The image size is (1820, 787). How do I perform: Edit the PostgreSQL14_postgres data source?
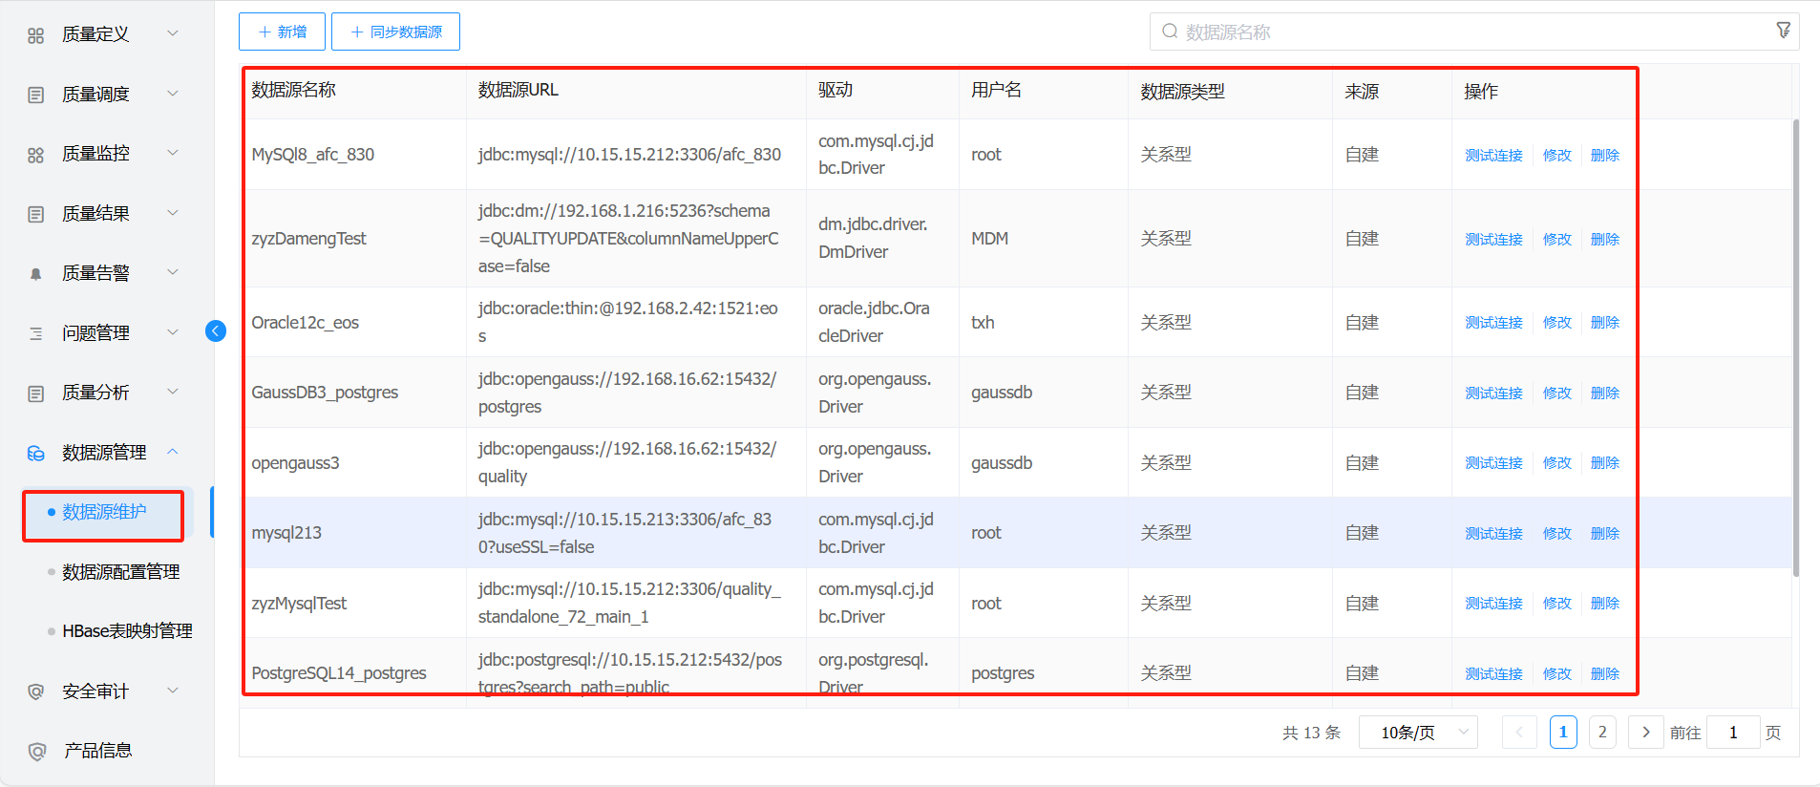1556,674
